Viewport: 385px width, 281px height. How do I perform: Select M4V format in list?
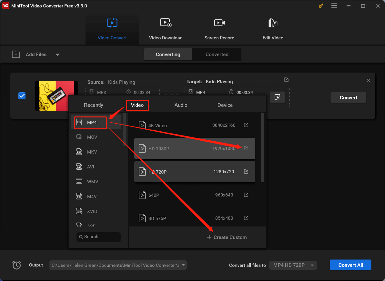click(x=96, y=196)
